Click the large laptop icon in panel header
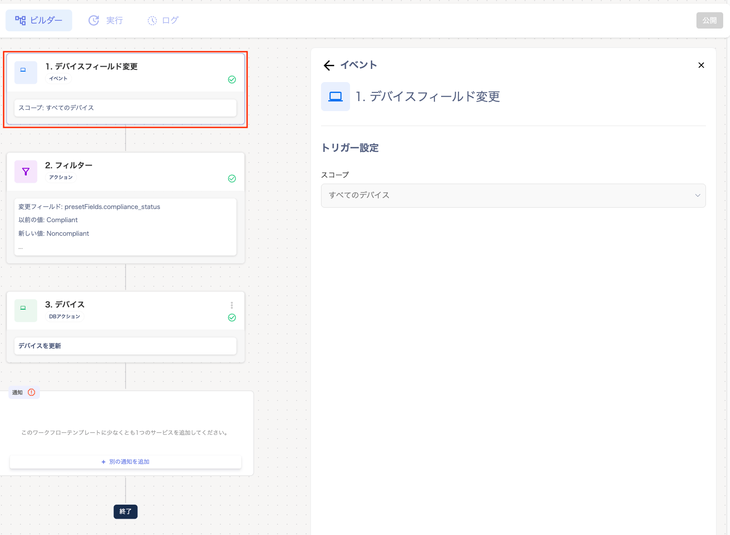 336,97
